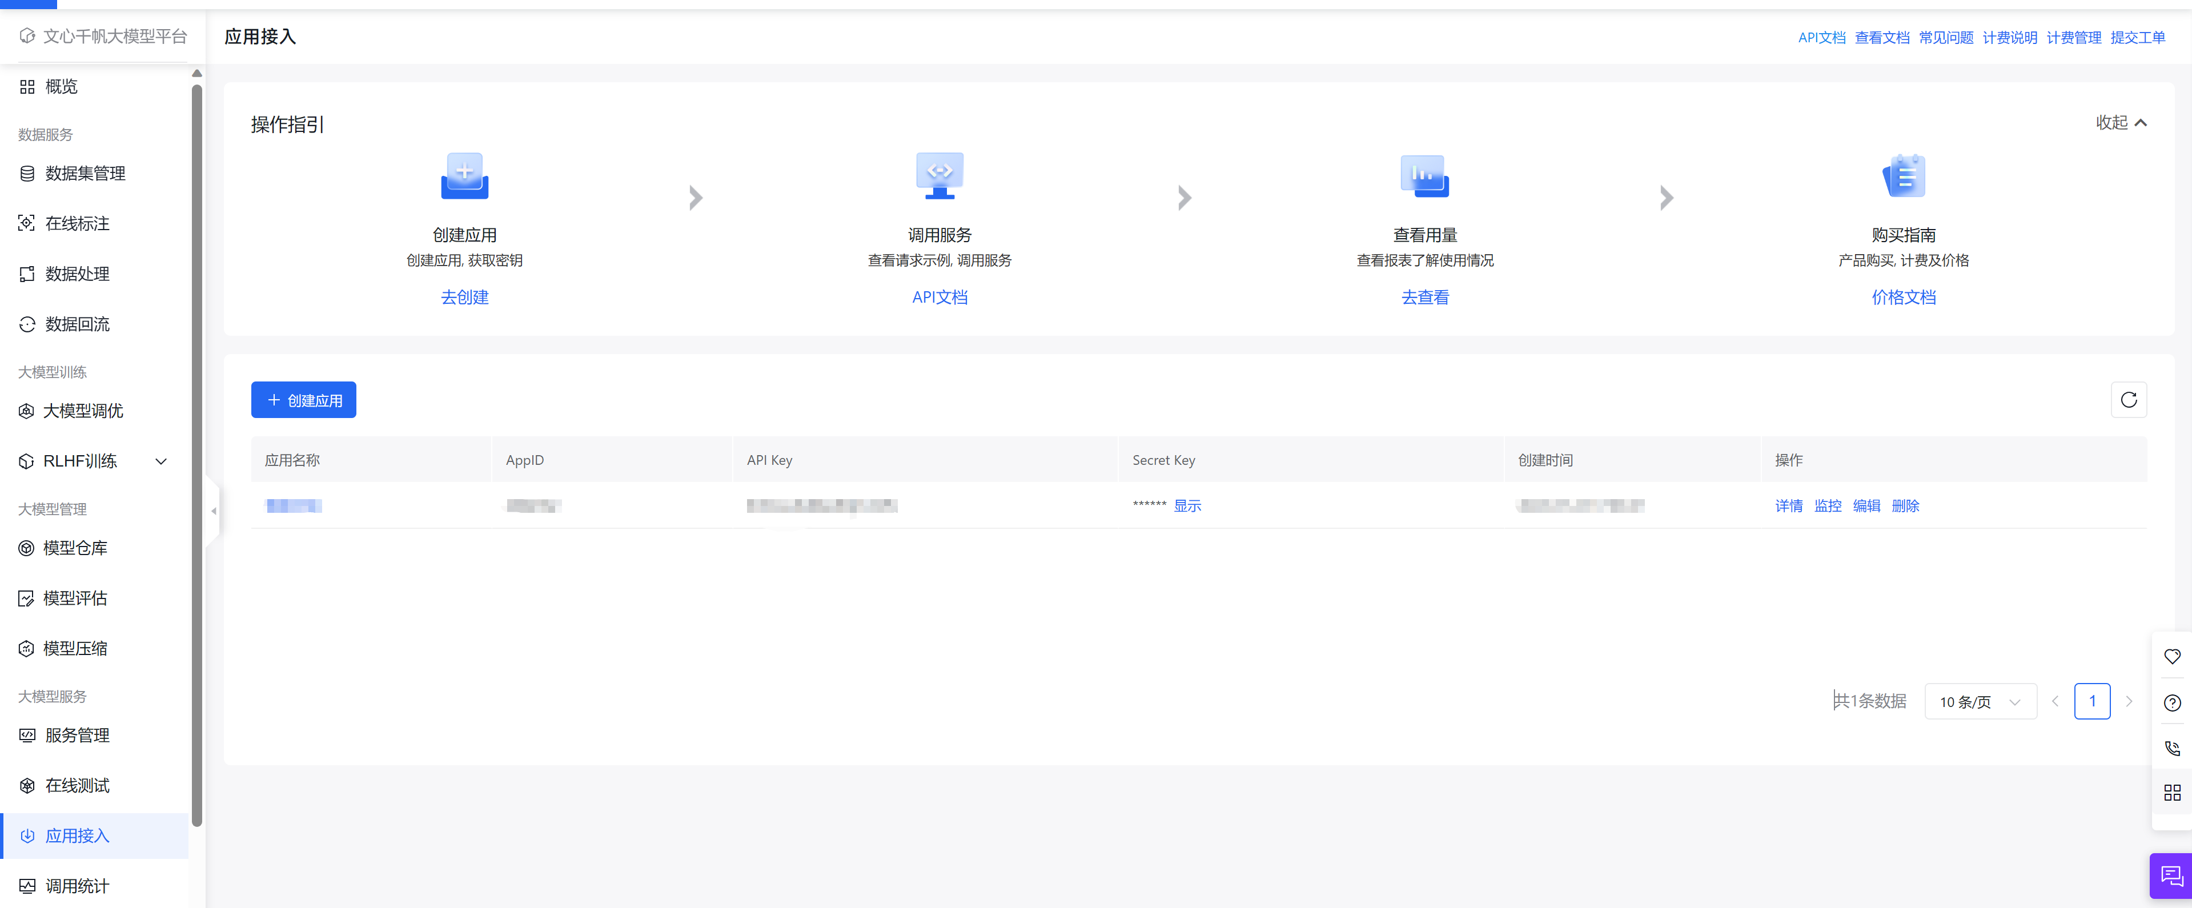Go to 模型仓库 in the sidebar
Screen dimensions: 2192x908
pyautogui.click(x=75, y=548)
